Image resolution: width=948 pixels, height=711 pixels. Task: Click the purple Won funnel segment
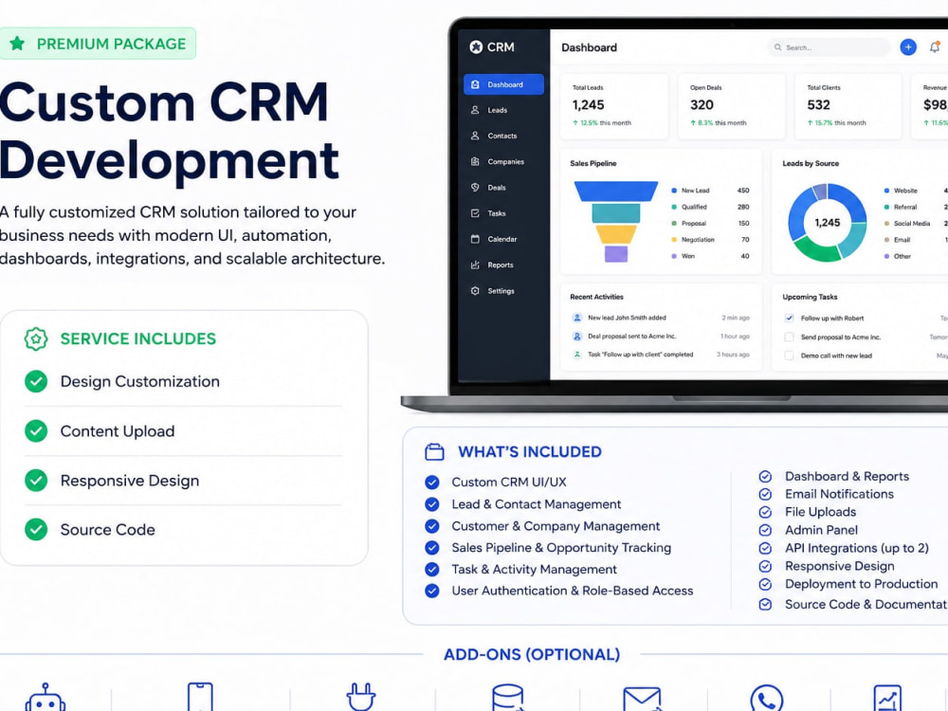pos(616,253)
